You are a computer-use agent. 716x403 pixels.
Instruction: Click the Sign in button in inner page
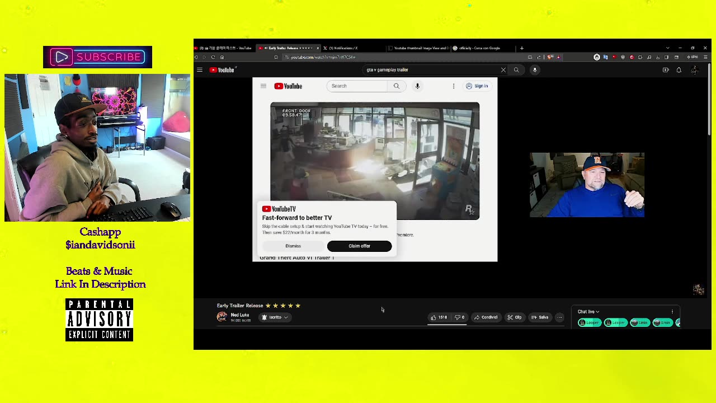point(477,86)
